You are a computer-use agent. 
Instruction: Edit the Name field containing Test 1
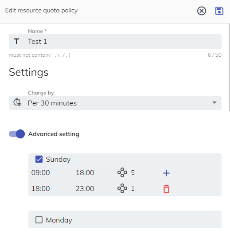click(115, 41)
